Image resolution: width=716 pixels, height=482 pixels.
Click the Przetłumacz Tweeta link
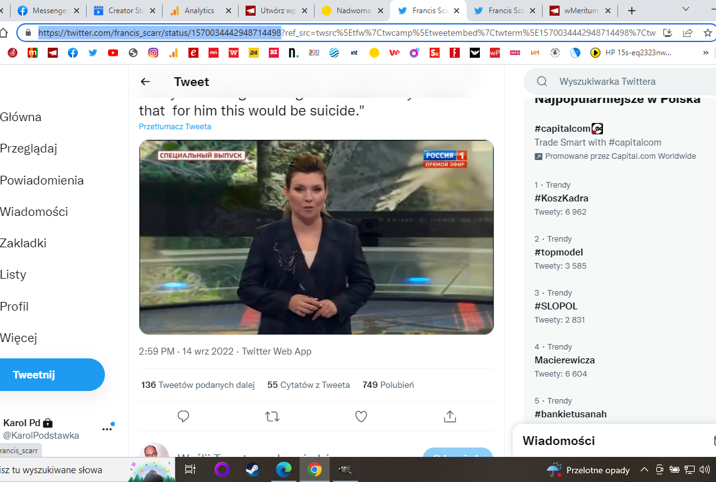(x=175, y=126)
